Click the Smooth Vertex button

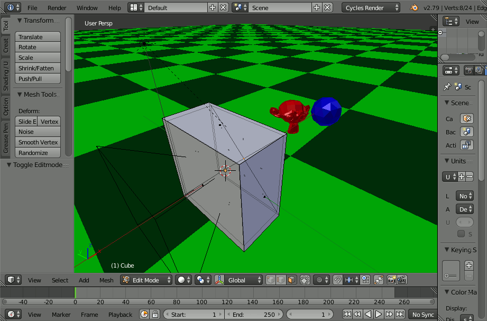tap(38, 142)
